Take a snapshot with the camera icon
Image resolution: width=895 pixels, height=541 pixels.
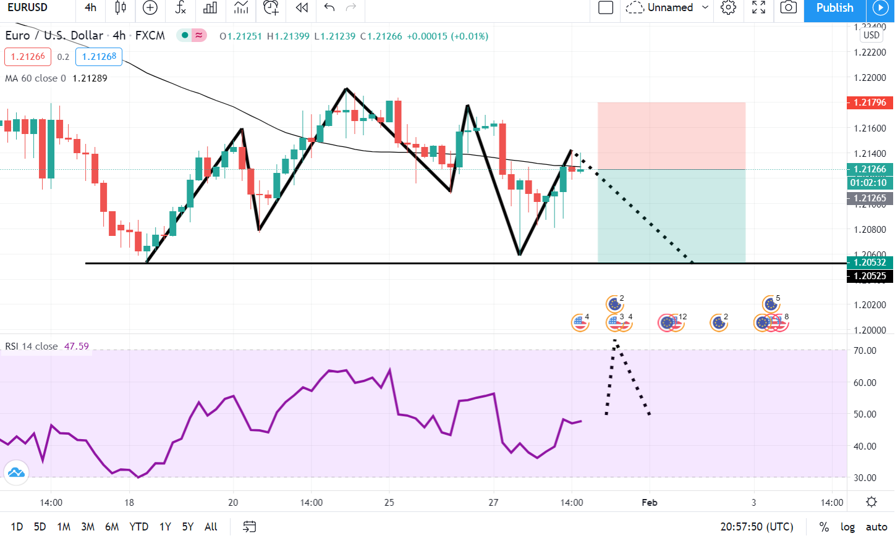[x=788, y=8]
